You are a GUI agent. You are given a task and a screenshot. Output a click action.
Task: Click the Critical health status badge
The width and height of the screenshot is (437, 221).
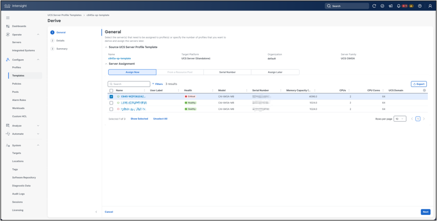[190, 96]
